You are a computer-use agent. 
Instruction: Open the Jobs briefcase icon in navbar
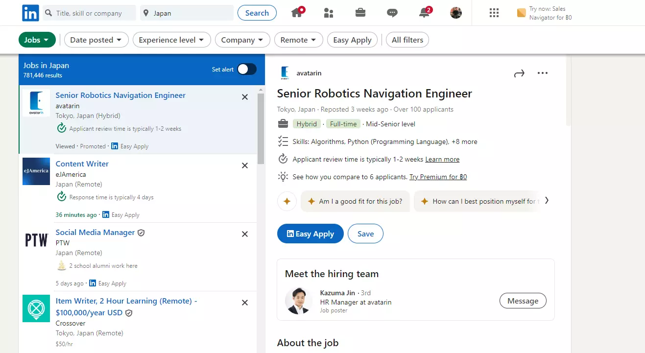click(360, 13)
